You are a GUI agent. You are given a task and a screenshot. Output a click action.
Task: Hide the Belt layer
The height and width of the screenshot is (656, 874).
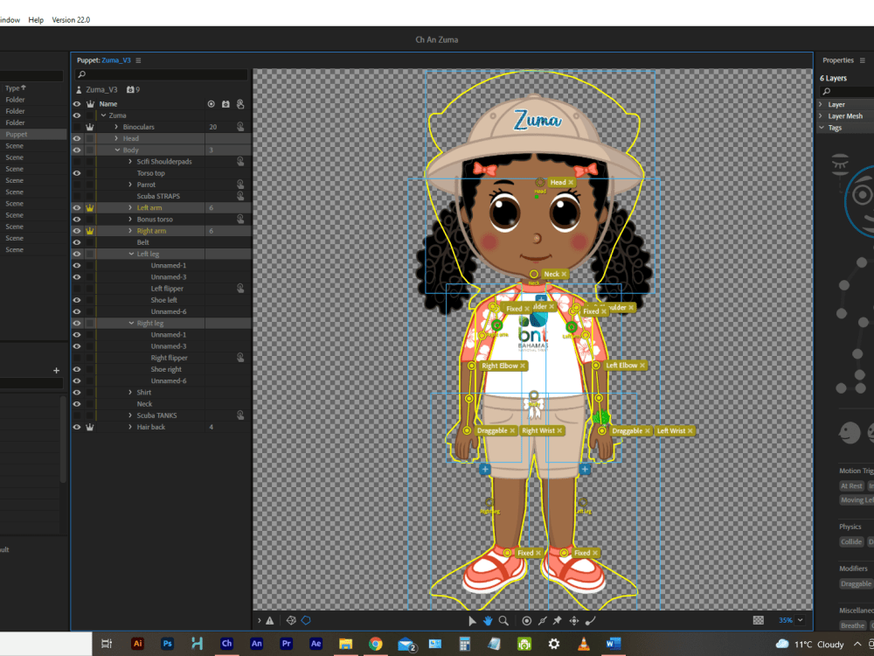tap(77, 242)
